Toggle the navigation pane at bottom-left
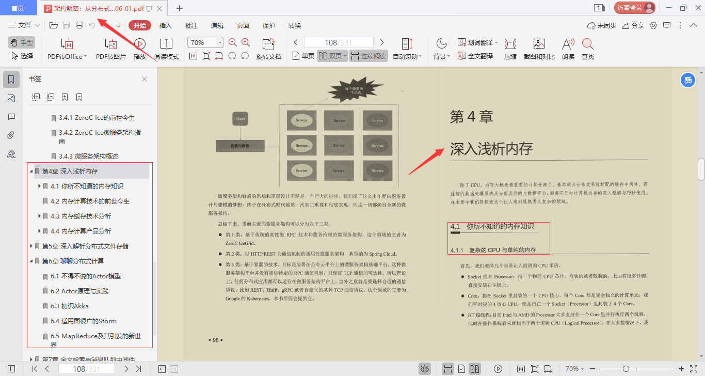The image size is (705, 376). pos(11,369)
